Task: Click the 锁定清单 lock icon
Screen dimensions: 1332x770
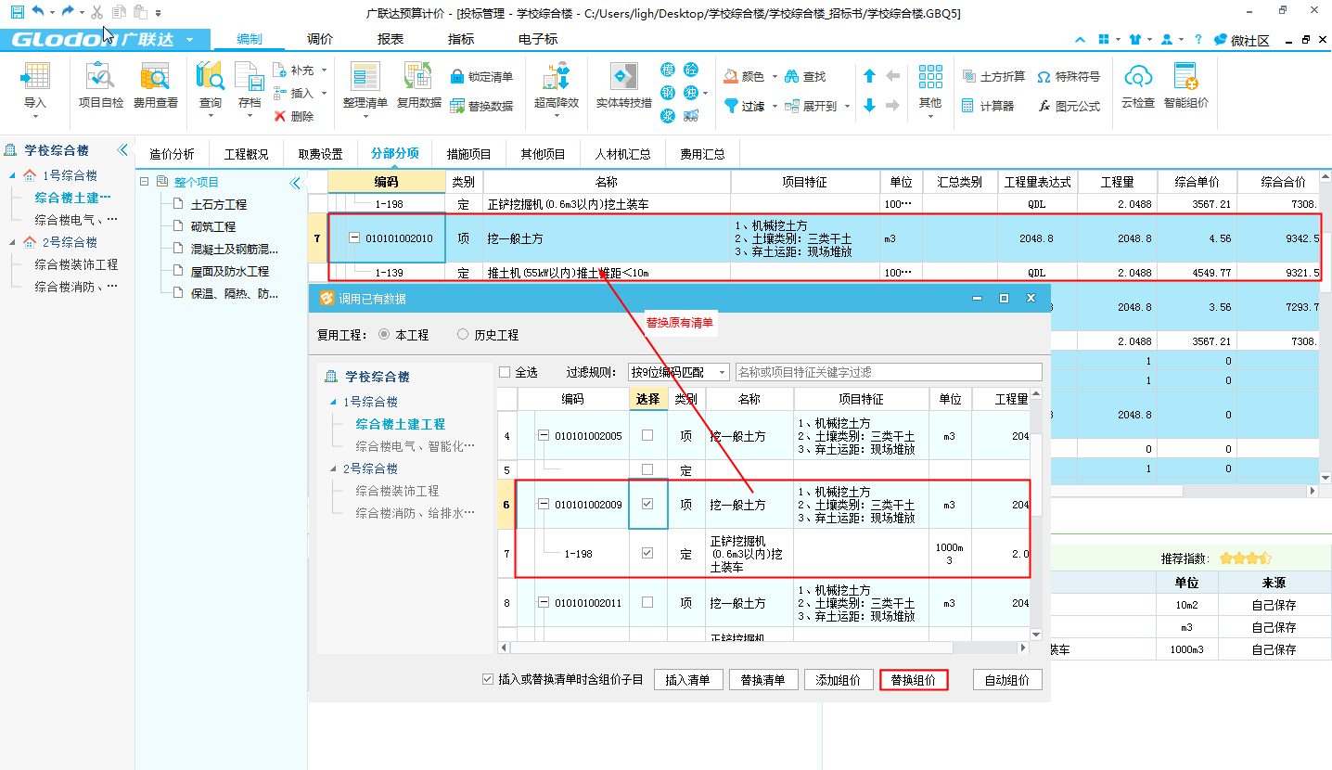Action: point(457,77)
